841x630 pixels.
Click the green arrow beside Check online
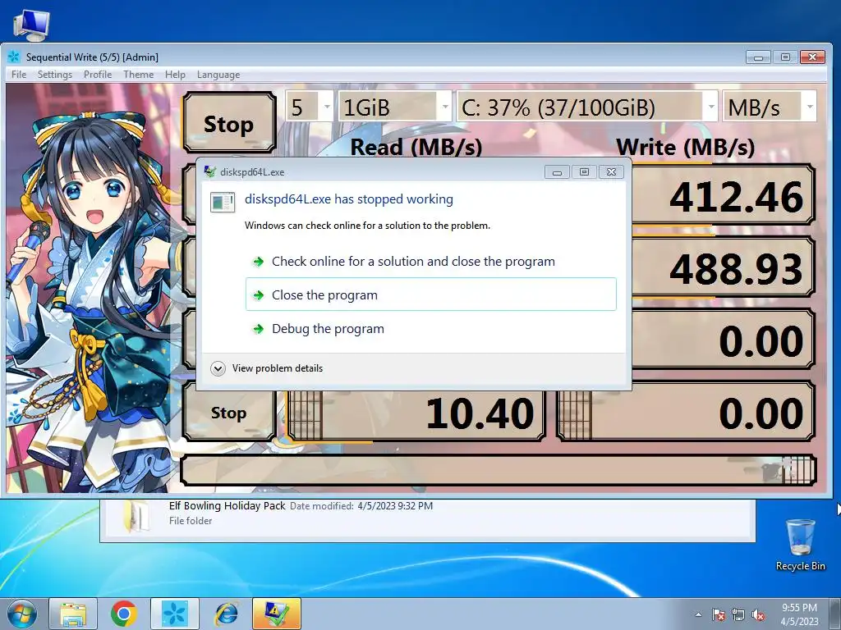tap(259, 262)
